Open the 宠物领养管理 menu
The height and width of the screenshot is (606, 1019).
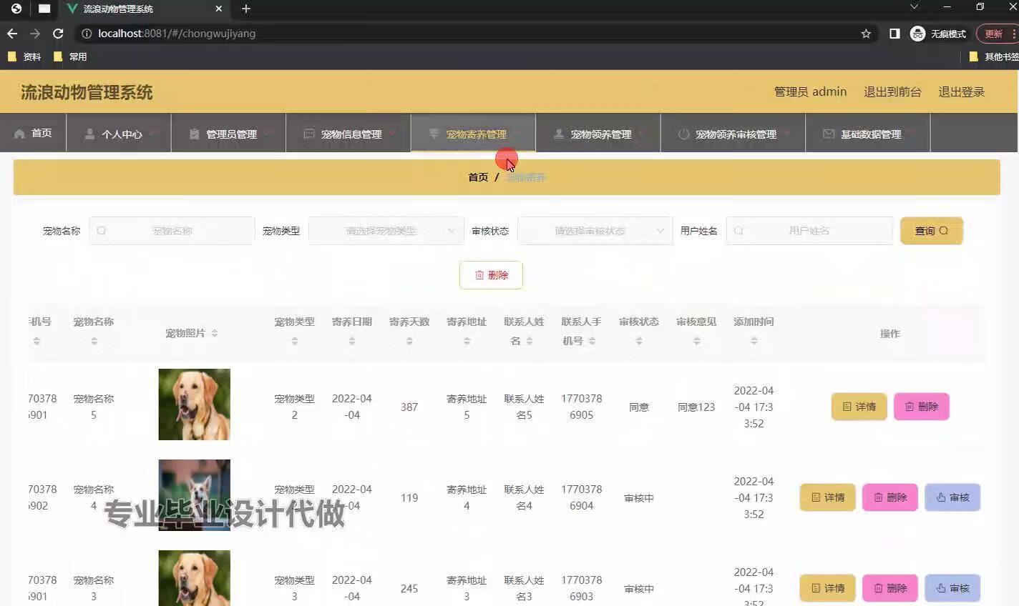click(x=598, y=134)
